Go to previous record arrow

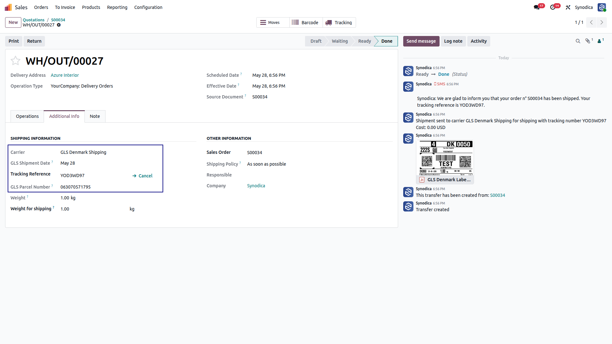coord(591,22)
